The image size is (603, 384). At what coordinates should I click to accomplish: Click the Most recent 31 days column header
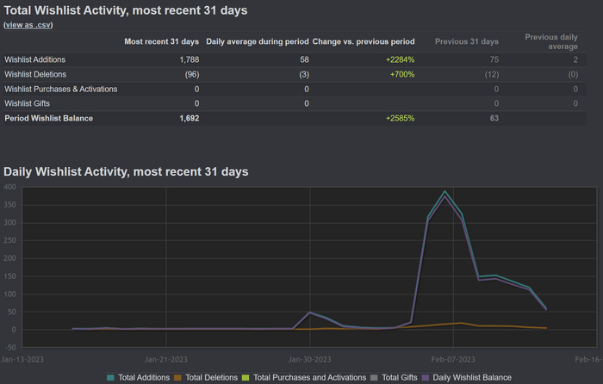162,41
